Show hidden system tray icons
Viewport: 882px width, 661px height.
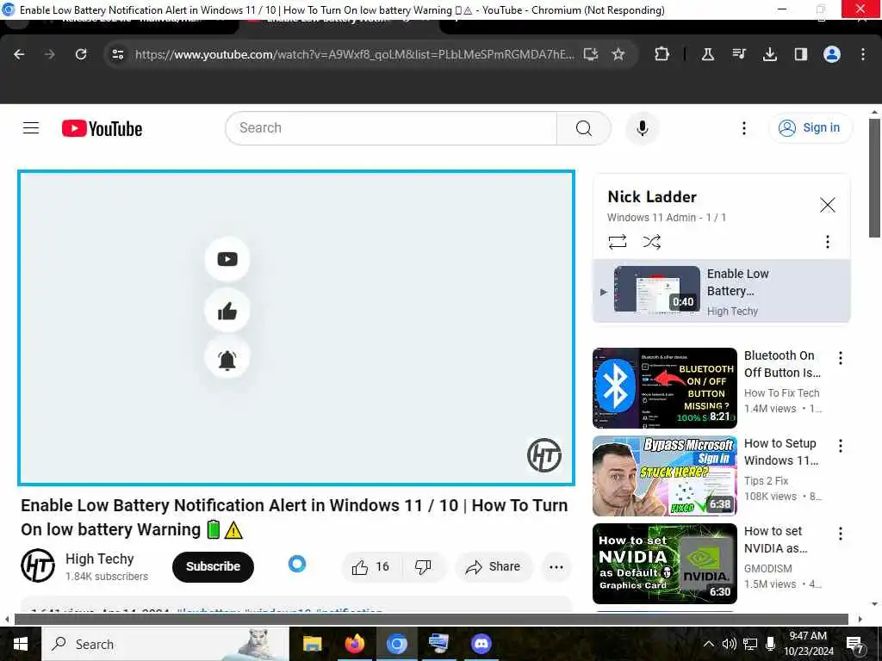click(x=709, y=644)
